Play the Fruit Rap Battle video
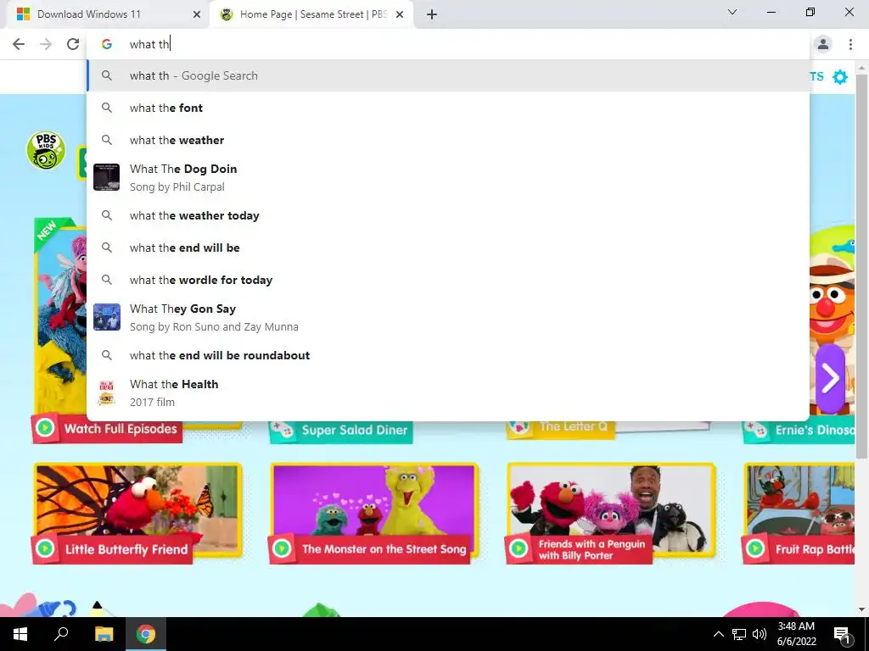869x651 pixels. point(799,513)
